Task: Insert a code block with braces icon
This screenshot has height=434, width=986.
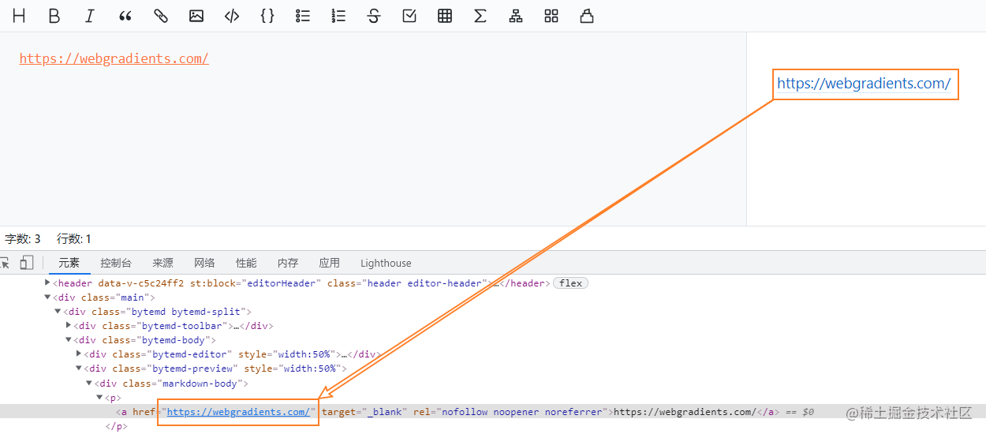Action: click(x=267, y=16)
